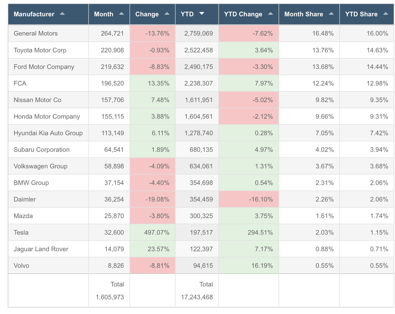Click Ford YTD value 2,490,175

click(199, 67)
